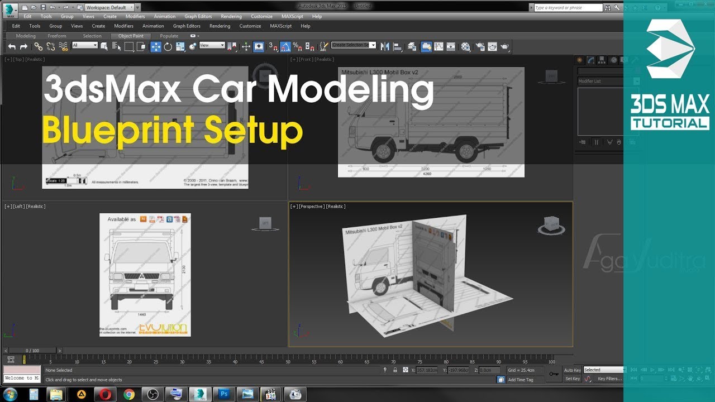The height and width of the screenshot is (402, 715).
Task: Open Edit Named Selection Sets
Action: click(x=323, y=47)
